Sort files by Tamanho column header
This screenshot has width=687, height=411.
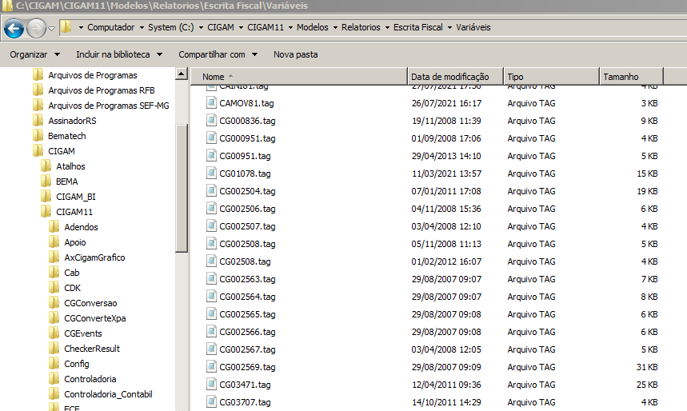(x=631, y=76)
